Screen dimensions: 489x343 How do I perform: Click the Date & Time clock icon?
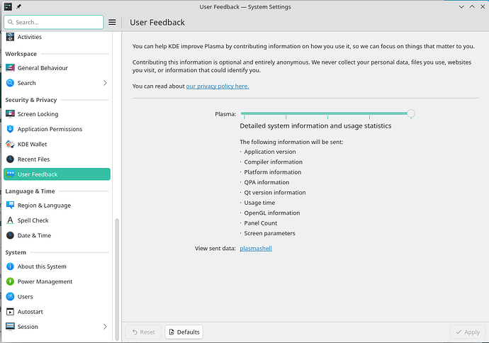(10, 235)
